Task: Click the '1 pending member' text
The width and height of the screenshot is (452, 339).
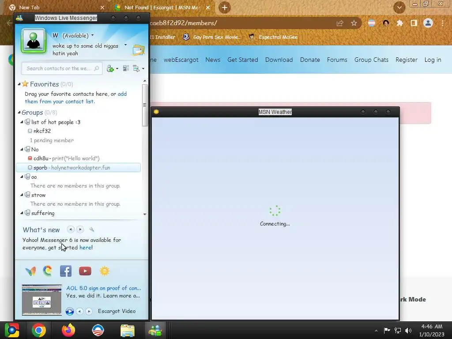Action: click(x=52, y=140)
